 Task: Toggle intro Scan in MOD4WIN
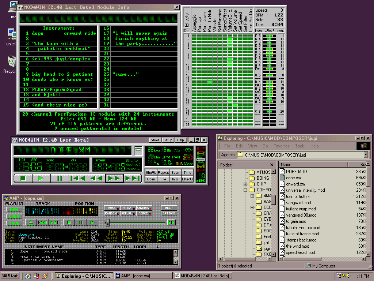tap(175, 173)
